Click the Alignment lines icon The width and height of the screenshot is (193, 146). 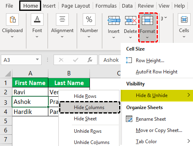(x=62, y=20)
